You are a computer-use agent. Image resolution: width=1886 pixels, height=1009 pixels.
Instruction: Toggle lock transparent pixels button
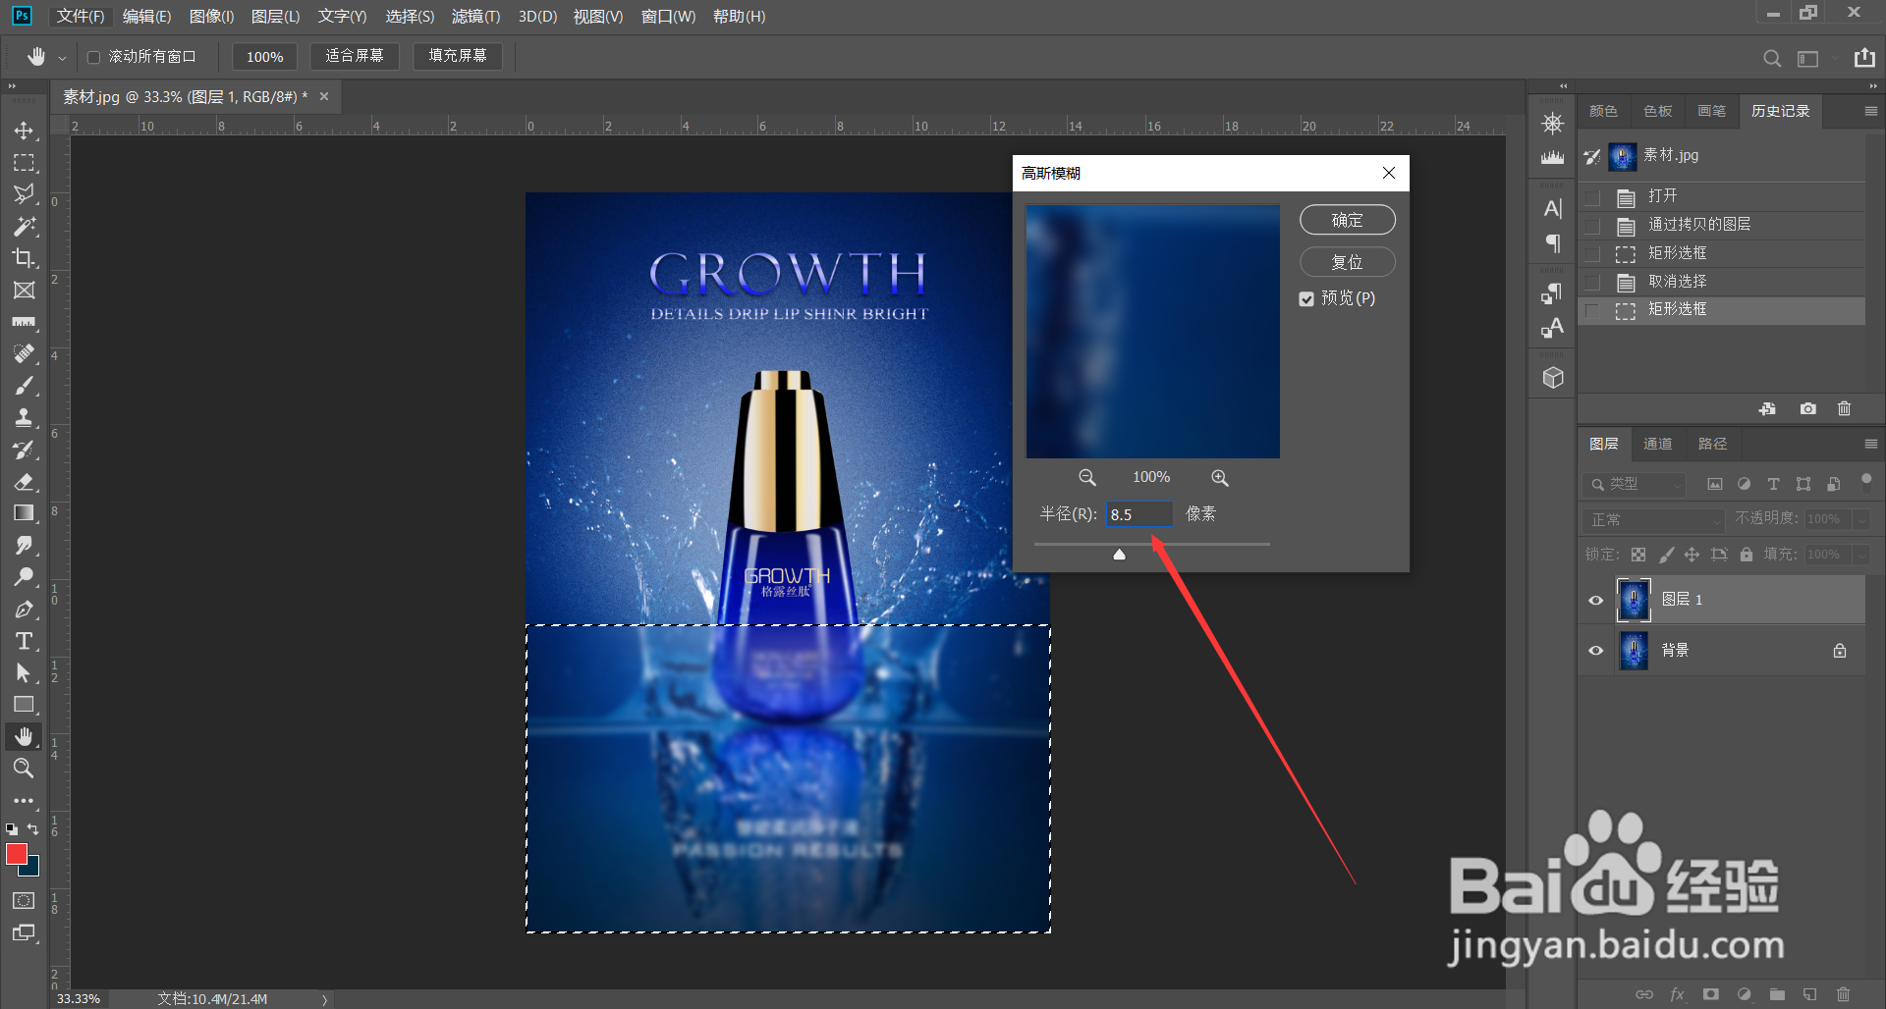pyautogui.click(x=1638, y=555)
